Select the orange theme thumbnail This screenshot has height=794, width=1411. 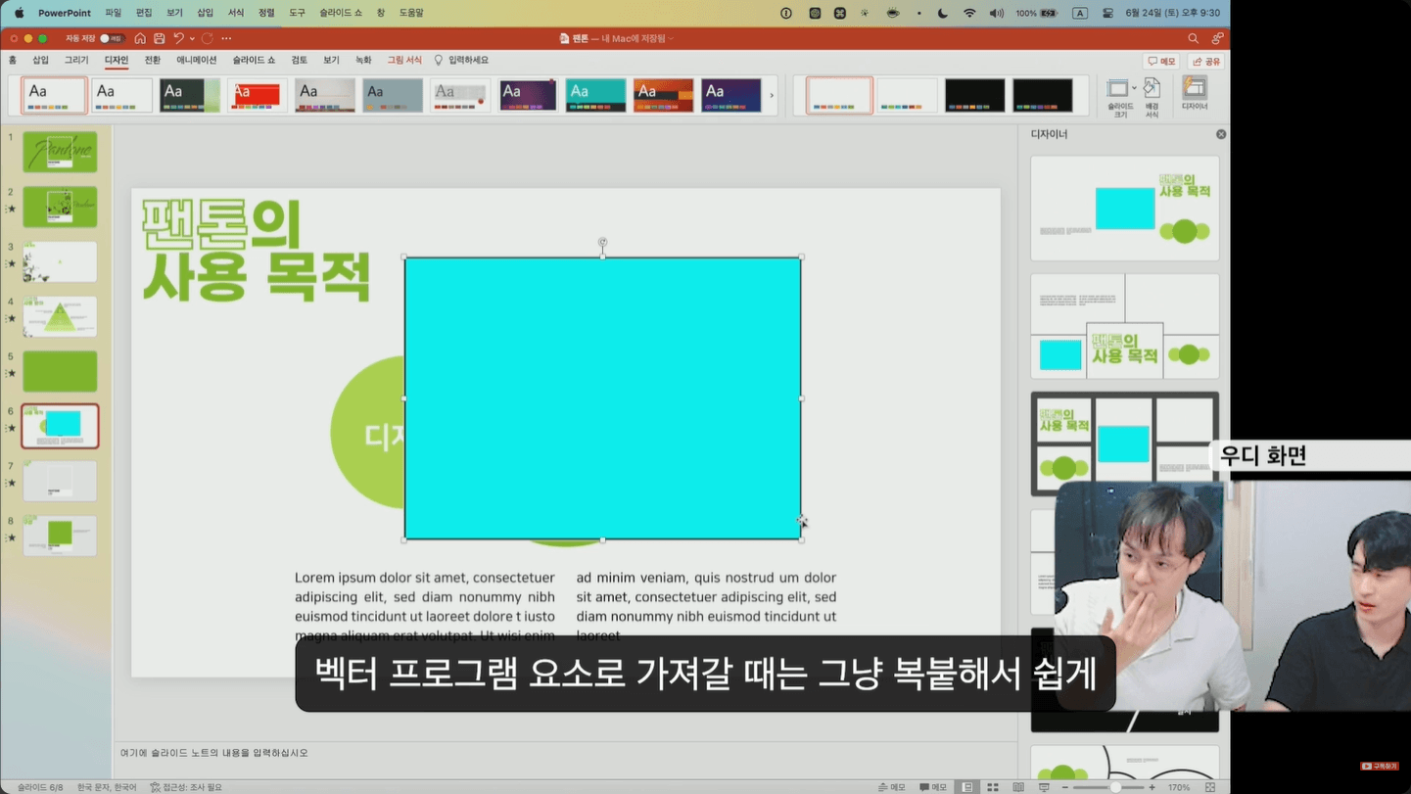(x=663, y=95)
